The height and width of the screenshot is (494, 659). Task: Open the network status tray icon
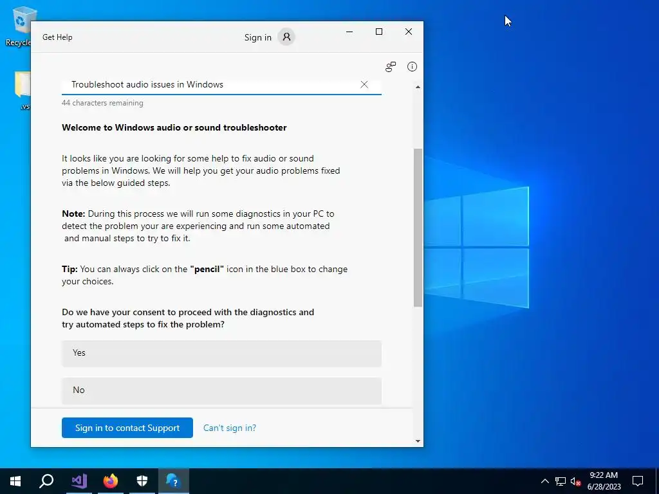(x=561, y=481)
